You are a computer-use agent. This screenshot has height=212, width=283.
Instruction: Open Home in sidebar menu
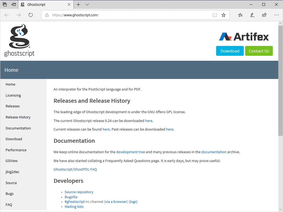click(x=11, y=84)
